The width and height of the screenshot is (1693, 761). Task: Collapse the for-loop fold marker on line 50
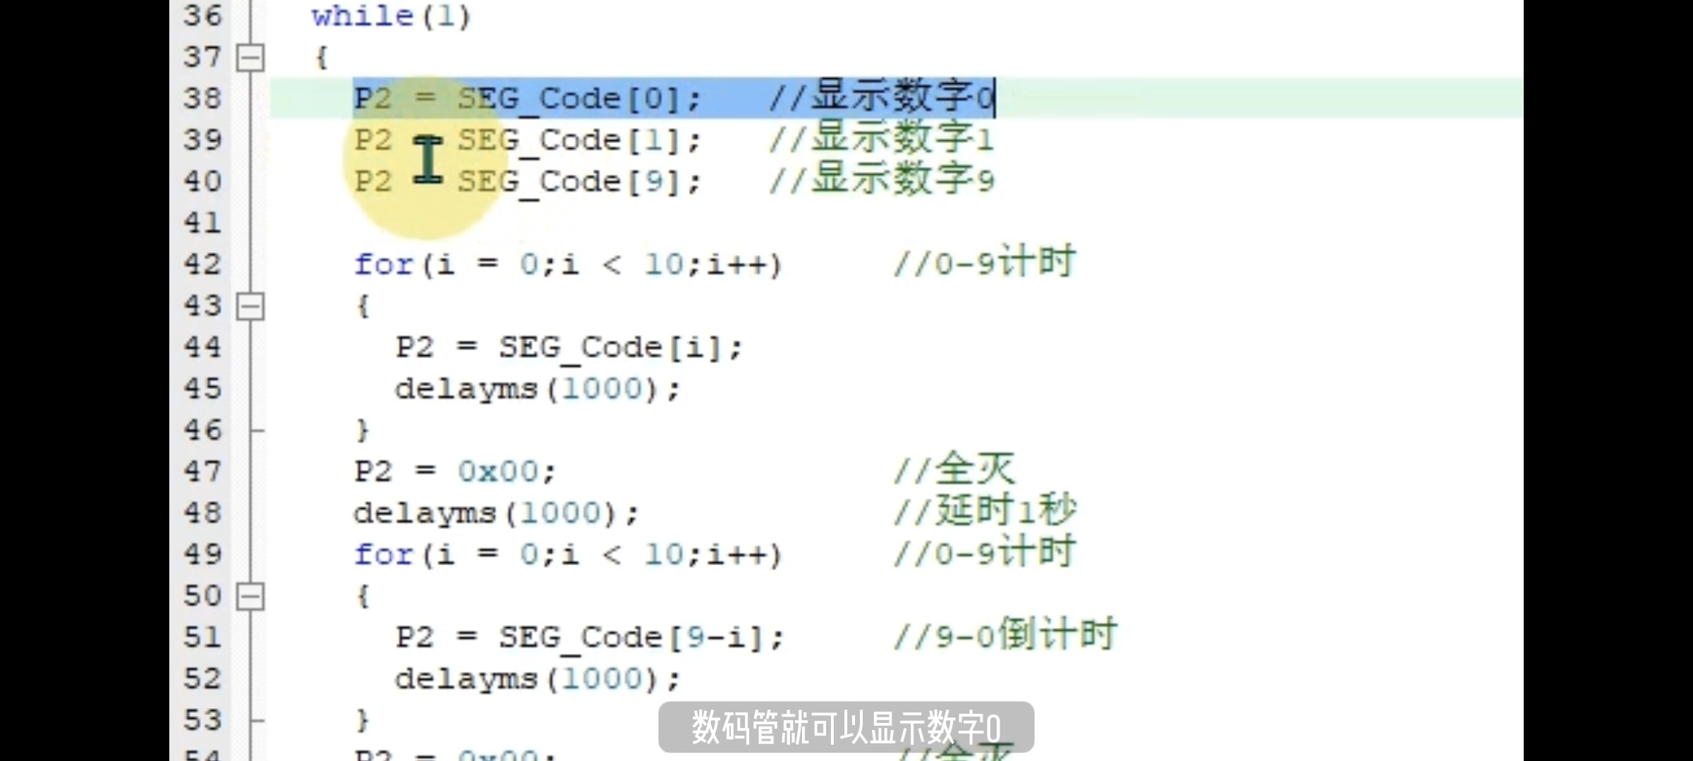pyautogui.click(x=250, y=596)
